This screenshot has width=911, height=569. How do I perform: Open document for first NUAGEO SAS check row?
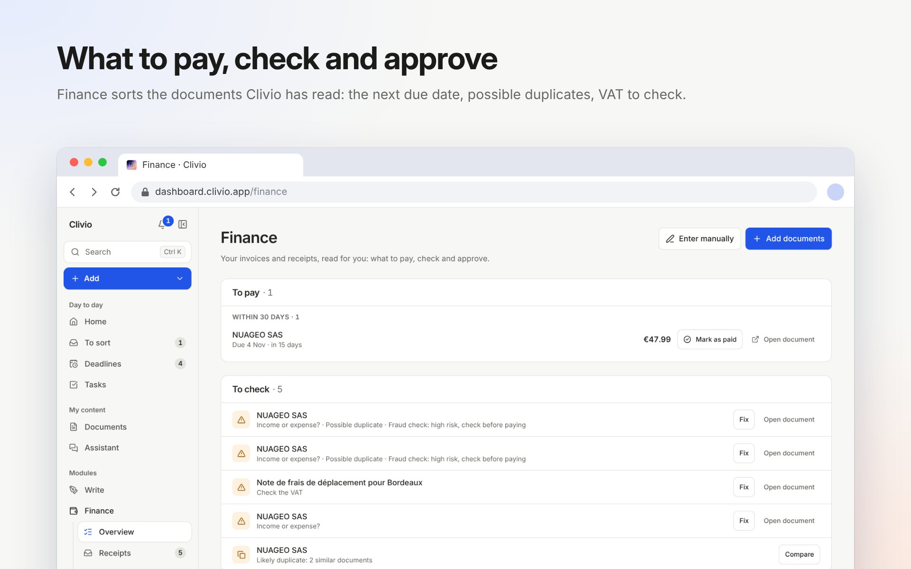(789, 420)
